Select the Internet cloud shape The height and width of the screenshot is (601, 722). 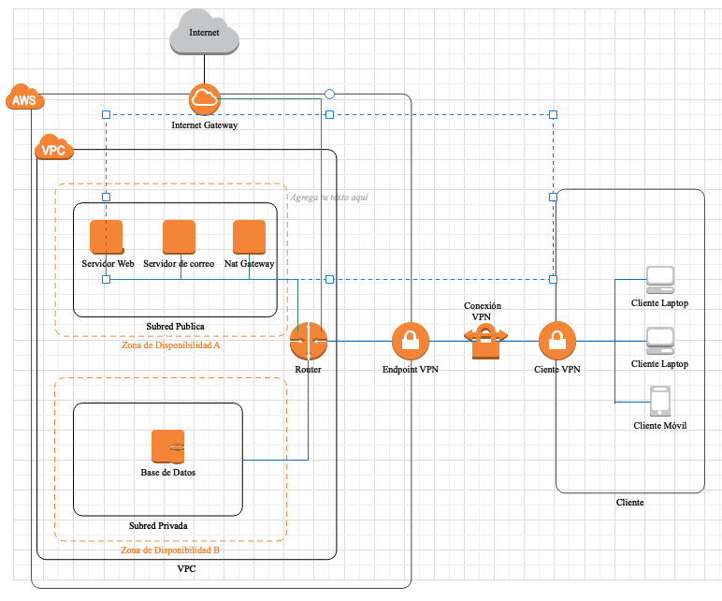click(x=204, y=34)
